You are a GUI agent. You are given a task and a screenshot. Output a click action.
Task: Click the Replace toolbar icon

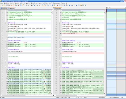pyautogui.click(x=34, y=5)
